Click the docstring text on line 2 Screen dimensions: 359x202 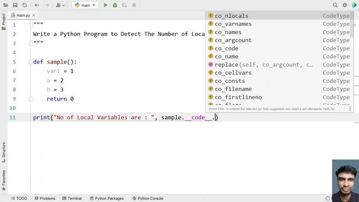(x=119, y=34)
